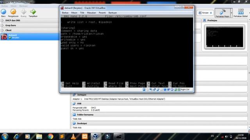The image size is (250, 140).
Task: Click the Buang (discard) arrow icon
Action: 23,12
